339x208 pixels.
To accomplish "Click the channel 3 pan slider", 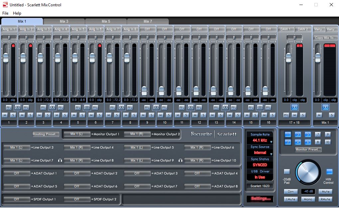I will point(44,38).
